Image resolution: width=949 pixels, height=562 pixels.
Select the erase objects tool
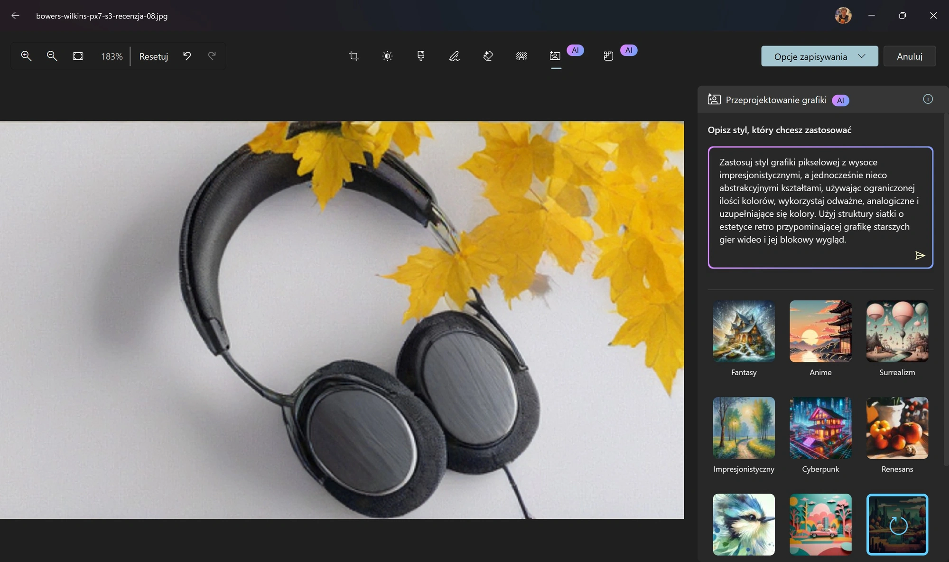click(488, 56)
